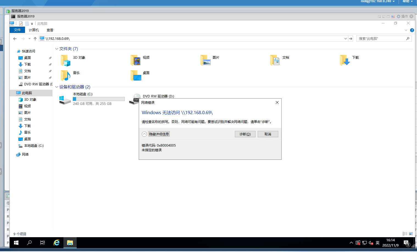Click the C: drive usage bar
417x252 pixels.
click(99, 99)
